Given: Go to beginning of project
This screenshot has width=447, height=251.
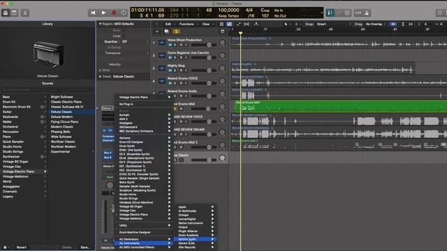Looking at the screenshot, I should click(x=93, y=13).
